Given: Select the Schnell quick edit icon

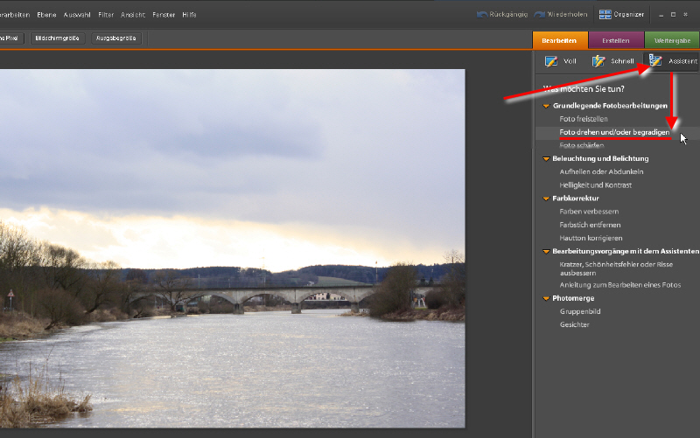Looking at the screenshot, I should (599, 61).
